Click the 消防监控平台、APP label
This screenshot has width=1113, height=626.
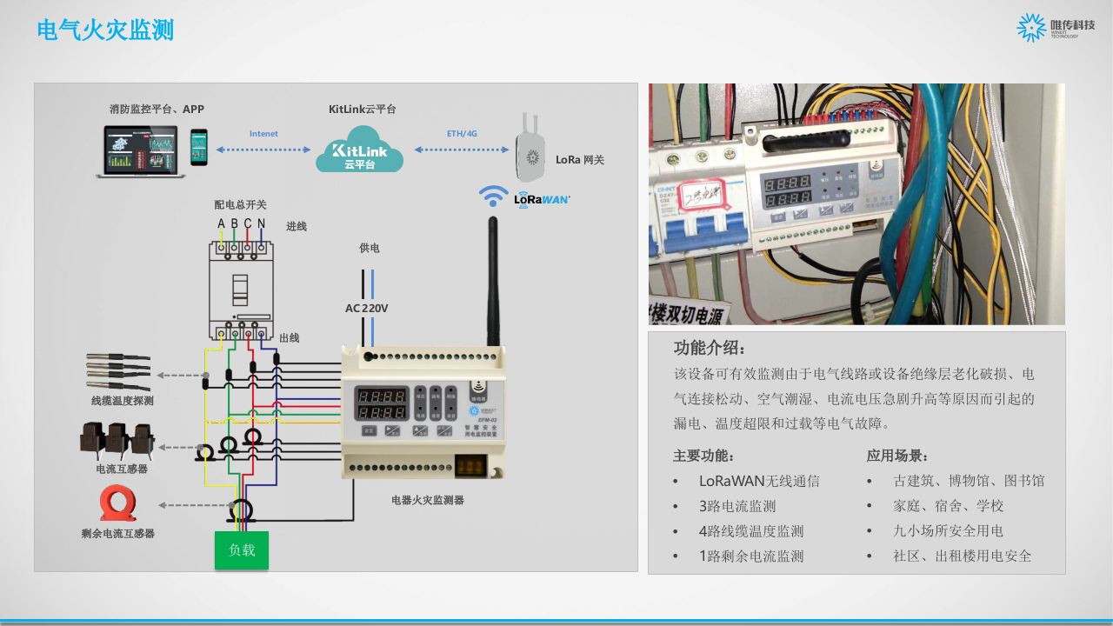[x=157, y=109]
